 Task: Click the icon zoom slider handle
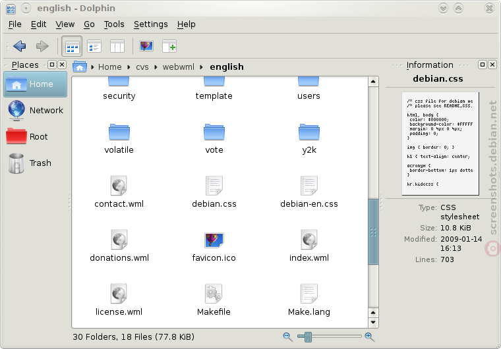click(308, 336)
